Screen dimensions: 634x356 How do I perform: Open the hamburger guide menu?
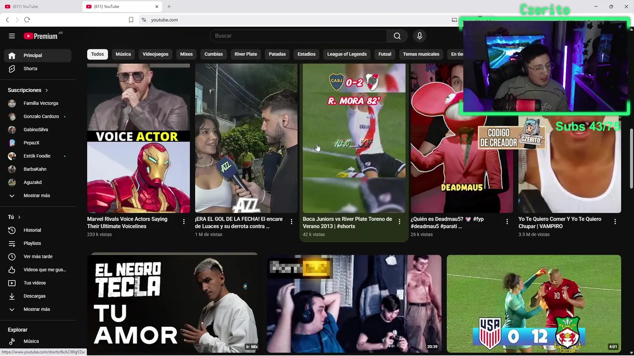[12, 36]
